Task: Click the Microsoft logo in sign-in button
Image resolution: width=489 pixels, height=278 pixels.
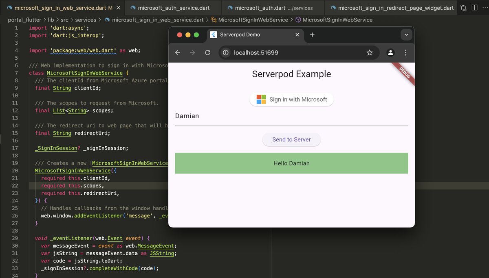Action: pos(261,99)
